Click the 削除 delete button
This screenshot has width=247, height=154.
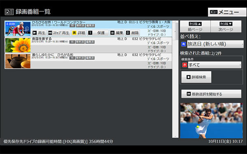pyautogui.click(x=133, y=33)
